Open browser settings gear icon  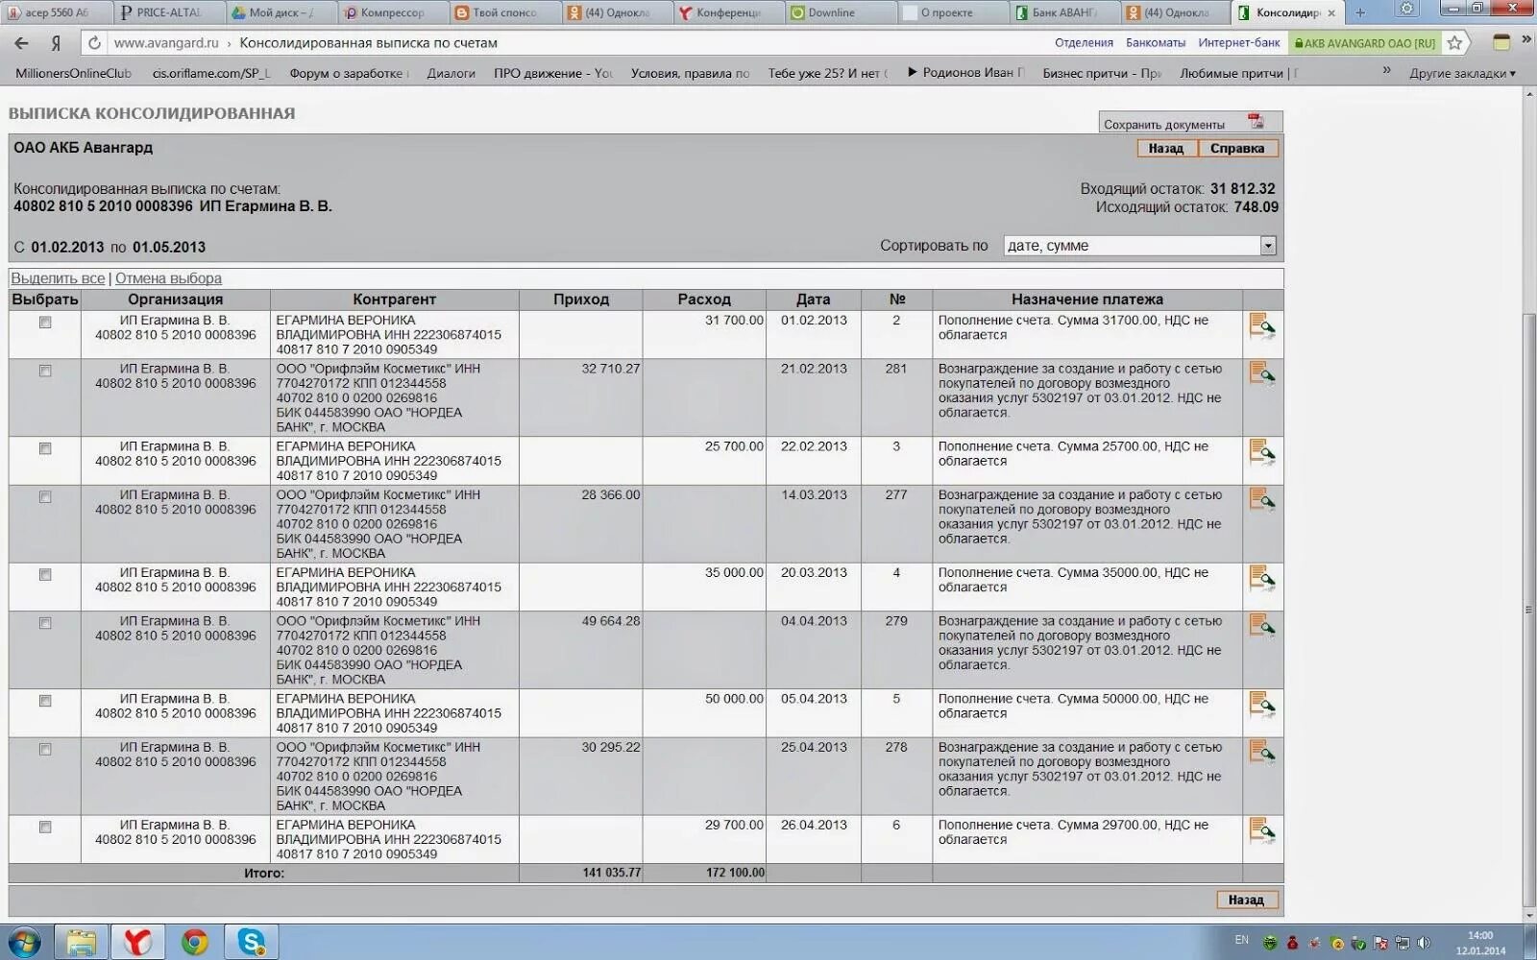coord(1407,9)
